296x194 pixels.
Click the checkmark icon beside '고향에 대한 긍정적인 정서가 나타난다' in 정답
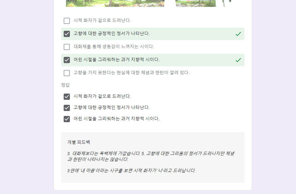tap(66, 108)
